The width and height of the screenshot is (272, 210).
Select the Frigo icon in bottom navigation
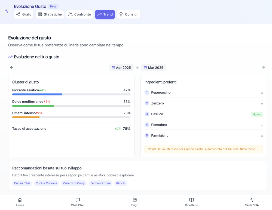click(135, 202)
